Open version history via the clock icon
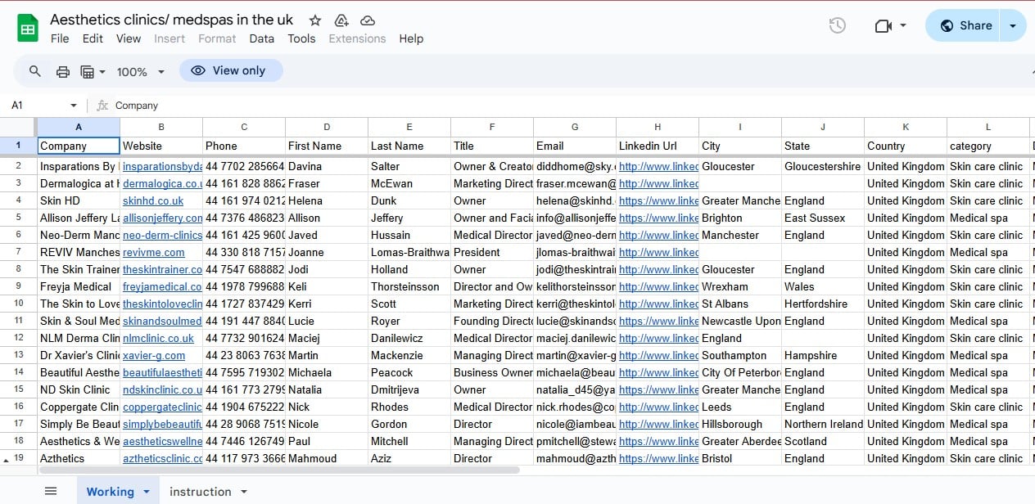 (837, 25)
